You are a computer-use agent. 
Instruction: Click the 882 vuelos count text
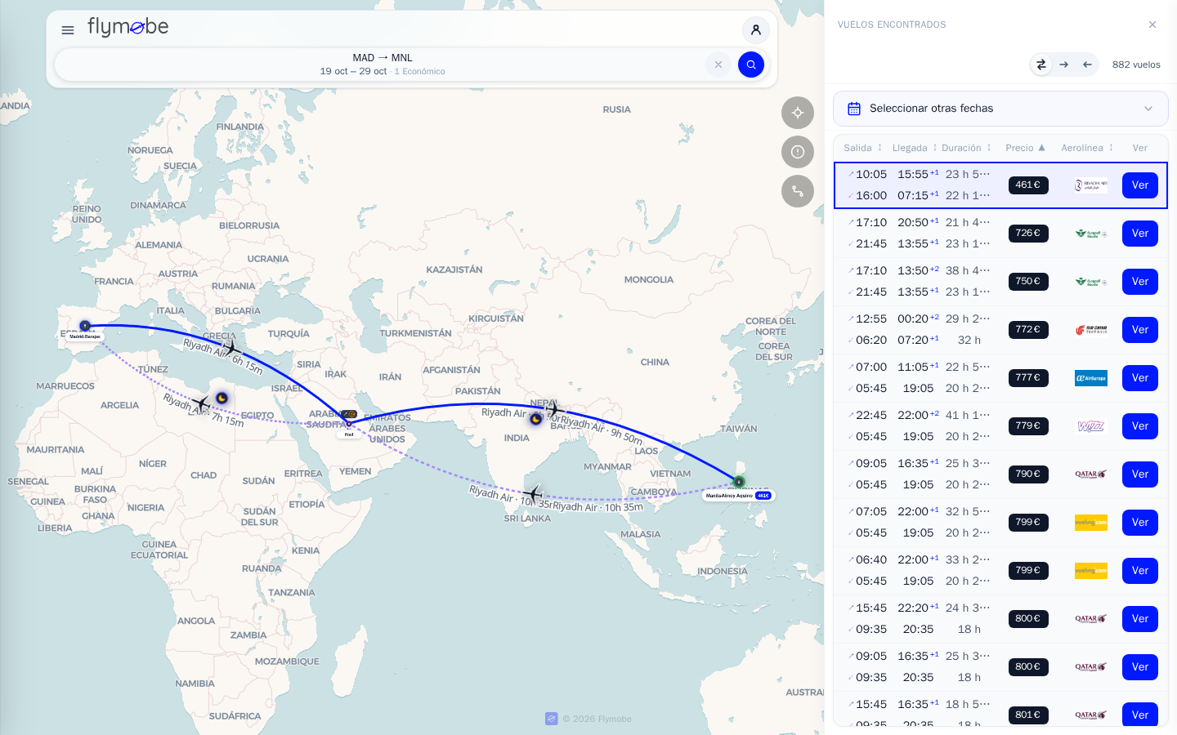point(1136,65)
